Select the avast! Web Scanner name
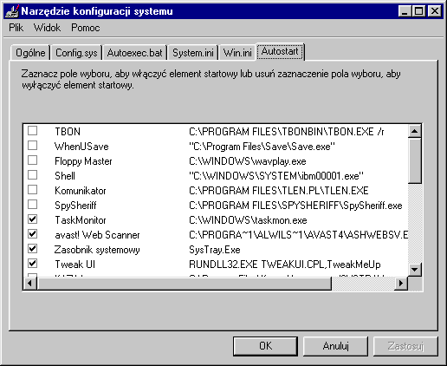 click(97, 235)
